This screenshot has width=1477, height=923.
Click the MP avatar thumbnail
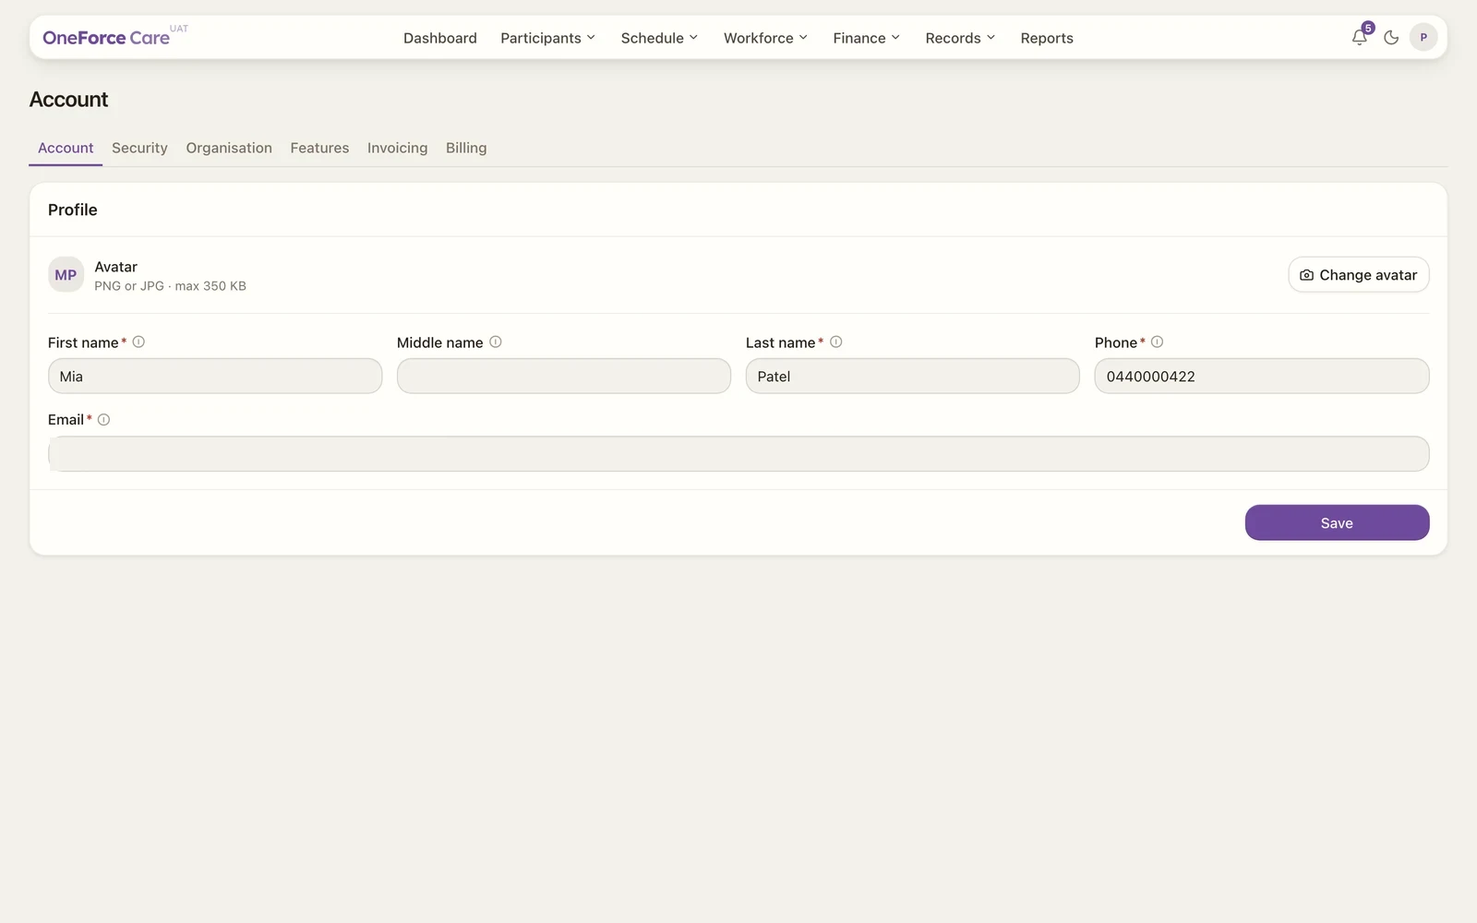[x=66, y=275]
